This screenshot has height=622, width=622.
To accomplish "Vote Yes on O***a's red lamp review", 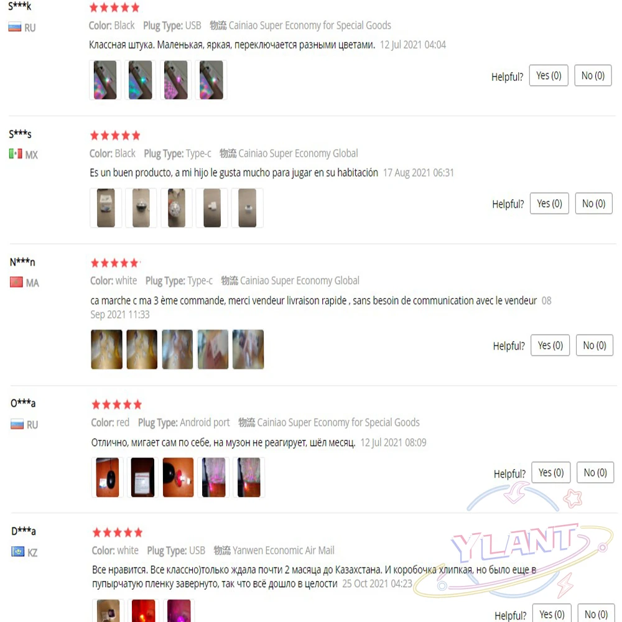I will 551,473.
